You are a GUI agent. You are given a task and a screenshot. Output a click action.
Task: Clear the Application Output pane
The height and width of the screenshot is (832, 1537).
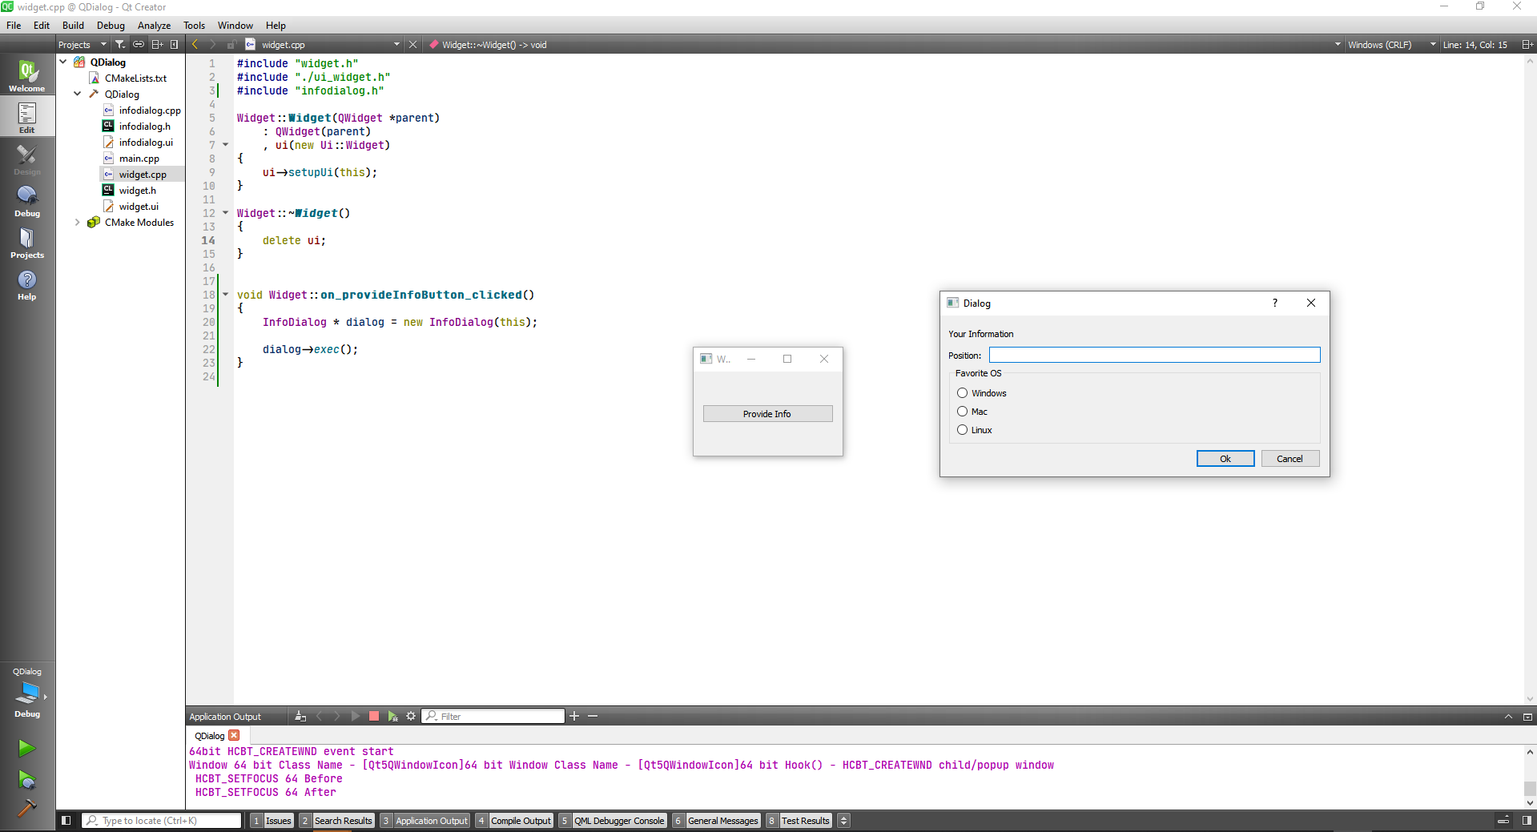[300, 716]
